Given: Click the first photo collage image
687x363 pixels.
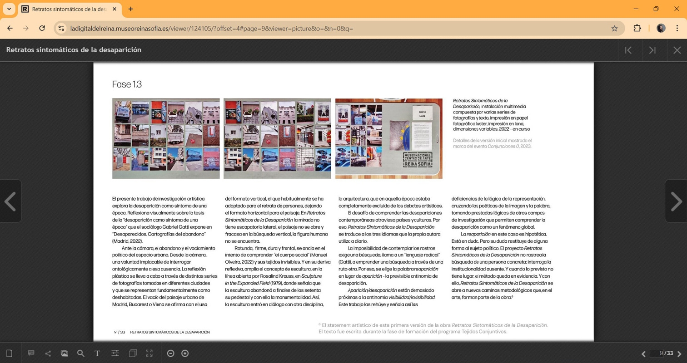Looking at the screenshot, I should 166,139.
